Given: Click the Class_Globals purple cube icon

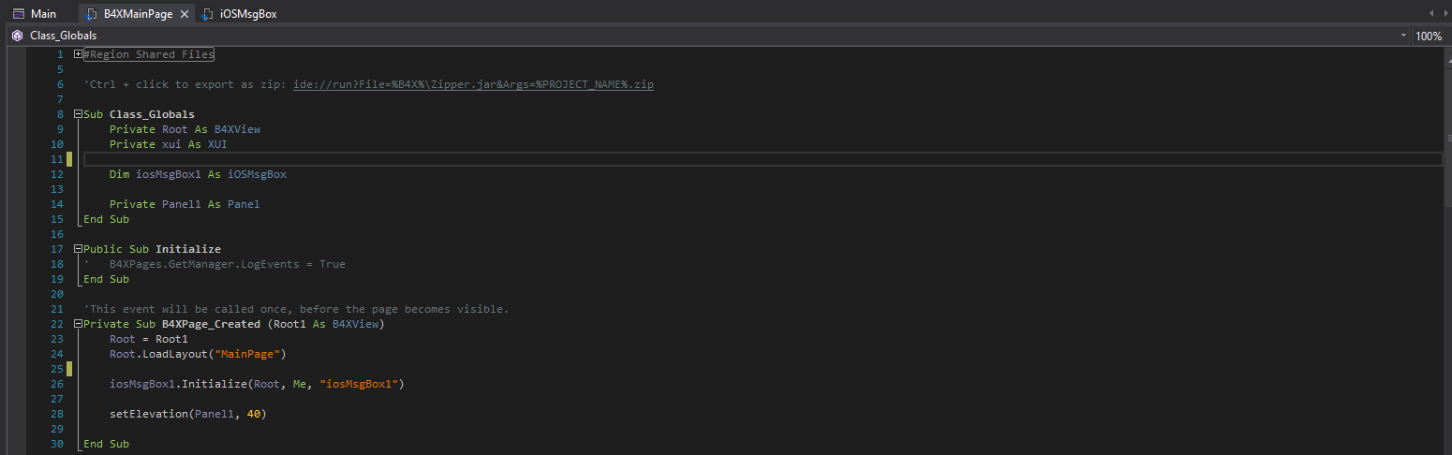Looking at the screenshot, I should pos(17,36).
